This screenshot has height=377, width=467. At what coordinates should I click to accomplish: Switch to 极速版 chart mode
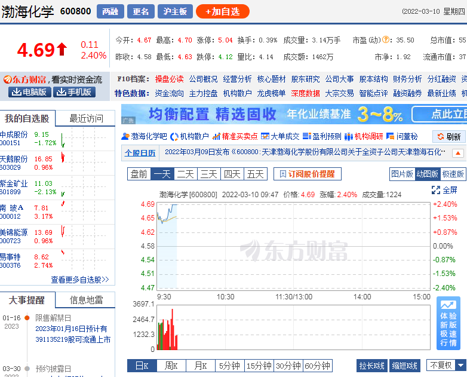pos(453,174)
